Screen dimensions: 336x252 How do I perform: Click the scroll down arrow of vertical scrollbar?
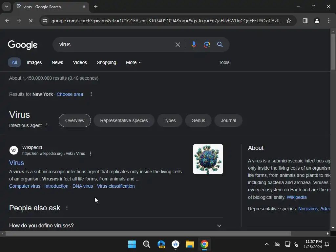333,228
